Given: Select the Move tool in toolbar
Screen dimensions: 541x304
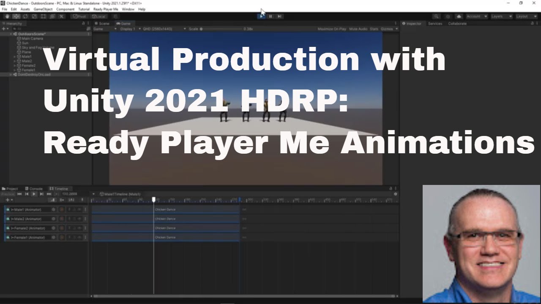Looking at the screenshot, I should (16, 16).
